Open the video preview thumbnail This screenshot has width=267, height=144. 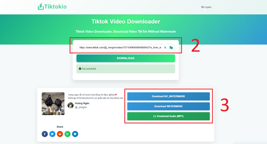coord(53,104)
